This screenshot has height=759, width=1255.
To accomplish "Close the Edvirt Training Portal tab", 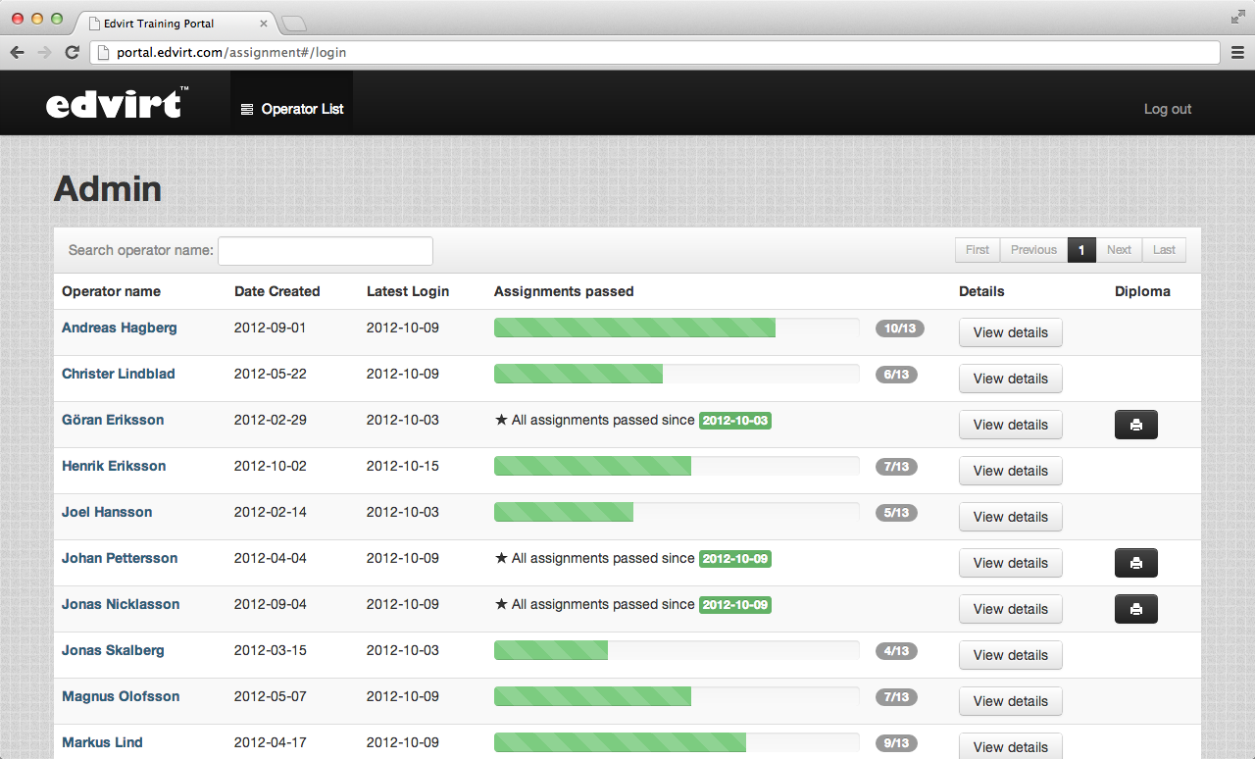I will click(263, 24).
